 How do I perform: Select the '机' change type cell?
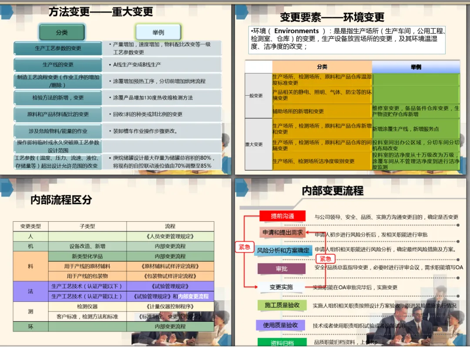pyautogui.click(x=30, y=246)
